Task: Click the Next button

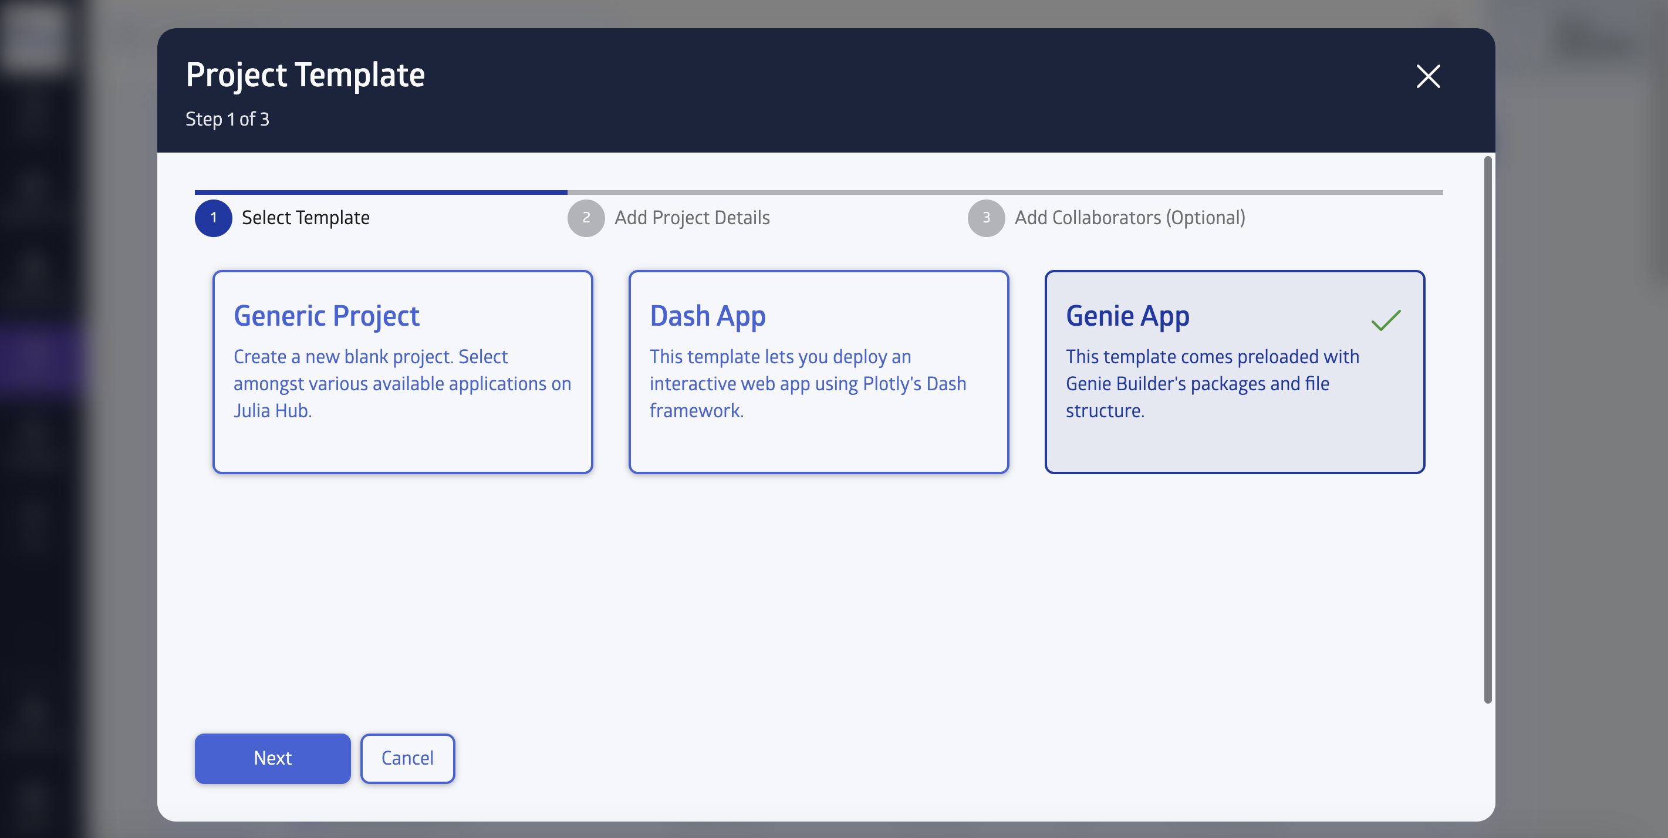Action: [272, 758]
